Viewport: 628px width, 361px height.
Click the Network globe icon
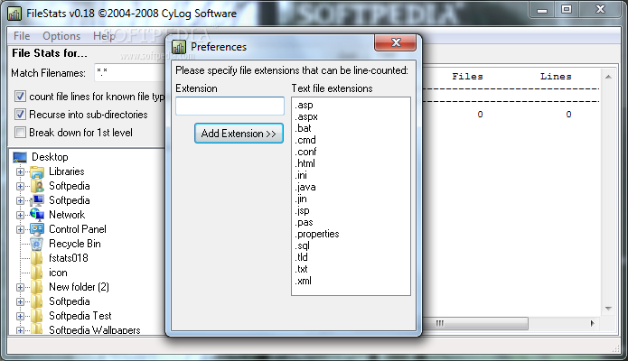click(37, 215)
